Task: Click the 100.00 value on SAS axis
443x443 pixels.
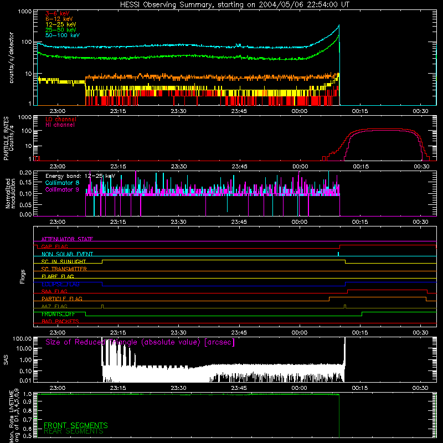Action: 22,338
